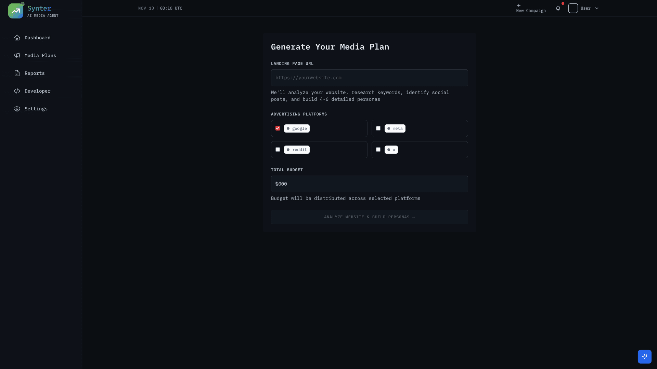The width and height of the screenshot is (657, 369).
Task: Expand the User account dropdown chevron
Action: (596, 8)
